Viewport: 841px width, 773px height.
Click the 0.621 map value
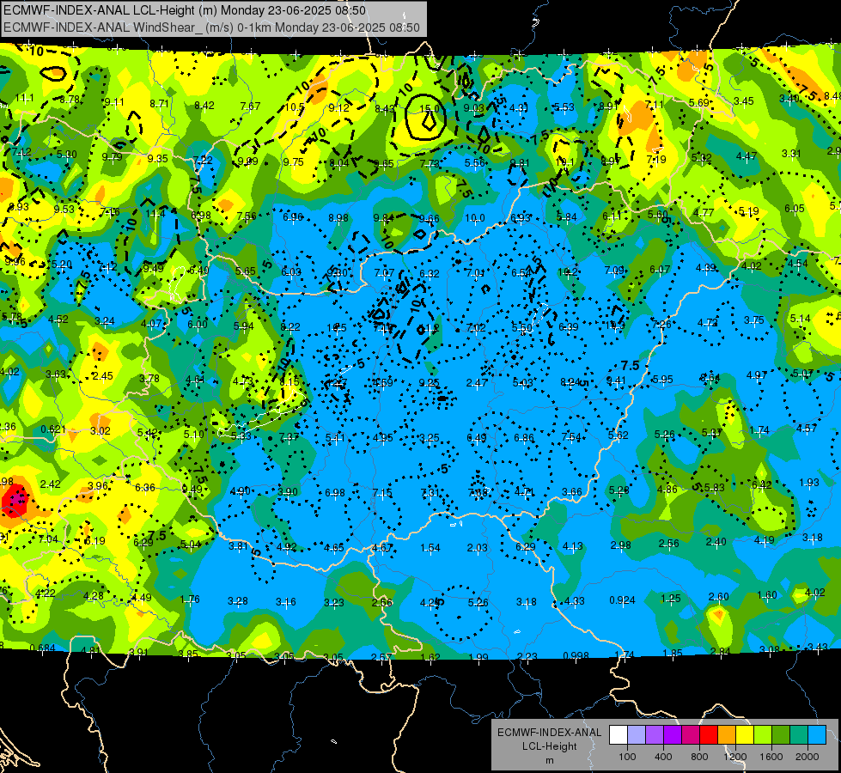(x=53, y=429)
